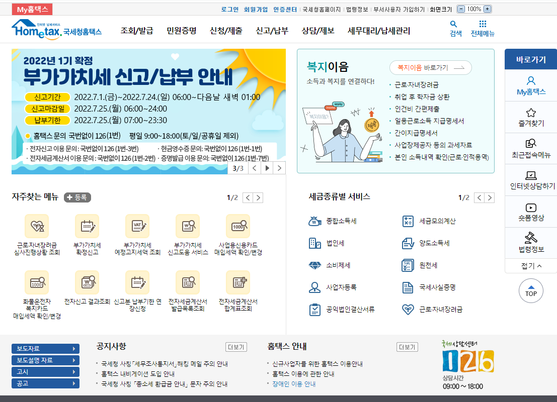Show previous 세금종류별 서비스 page
The image size is (557, 402).
[x=479, y=197]
